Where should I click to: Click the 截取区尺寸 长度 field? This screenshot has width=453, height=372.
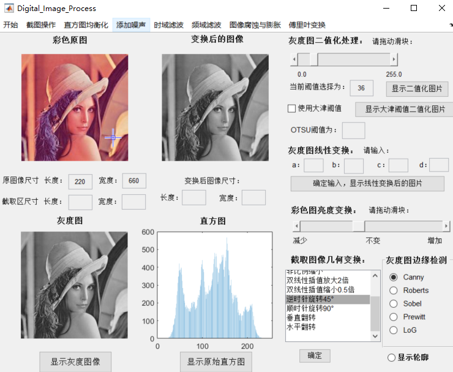80,202
